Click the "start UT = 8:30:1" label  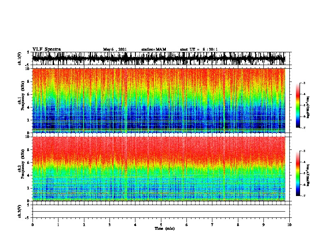[x=199, y=49]
